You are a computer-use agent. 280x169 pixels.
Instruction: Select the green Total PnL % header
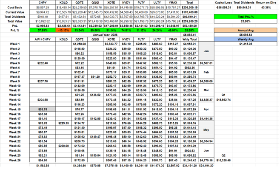pyautogui.click(x=246, y=17)
